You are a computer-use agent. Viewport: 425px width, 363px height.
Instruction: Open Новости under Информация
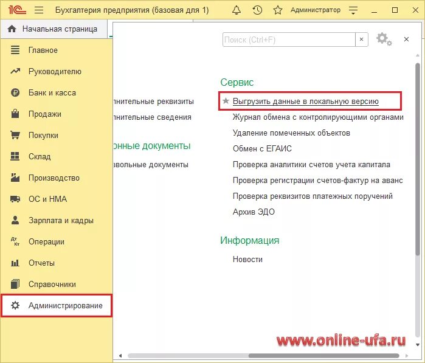pos(247,260)
